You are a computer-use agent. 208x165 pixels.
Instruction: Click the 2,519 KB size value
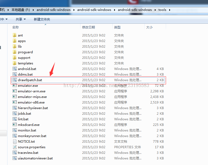[157, 102]
